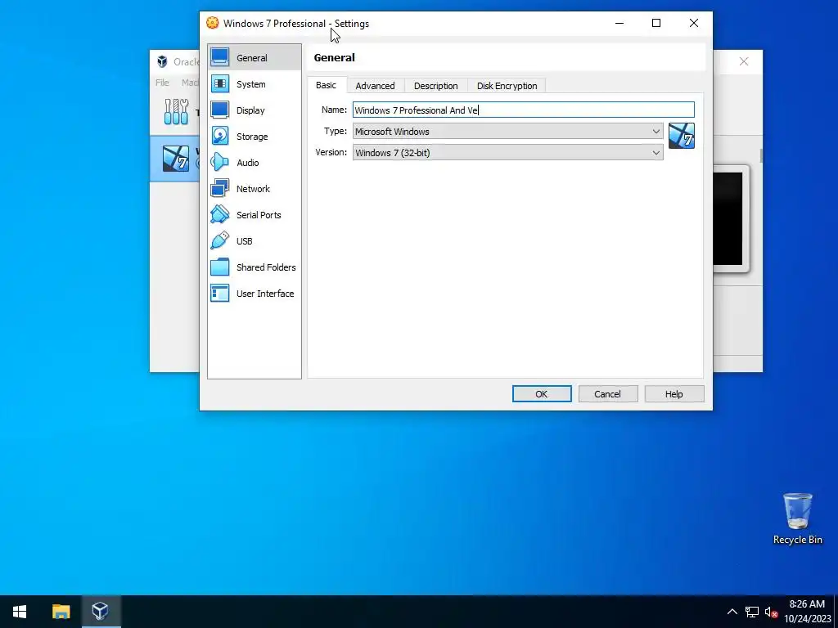Click the Manager details pane scrollbar
This screenshot has width=838, height=628.
pyautogui.click(x=761, y=155)
